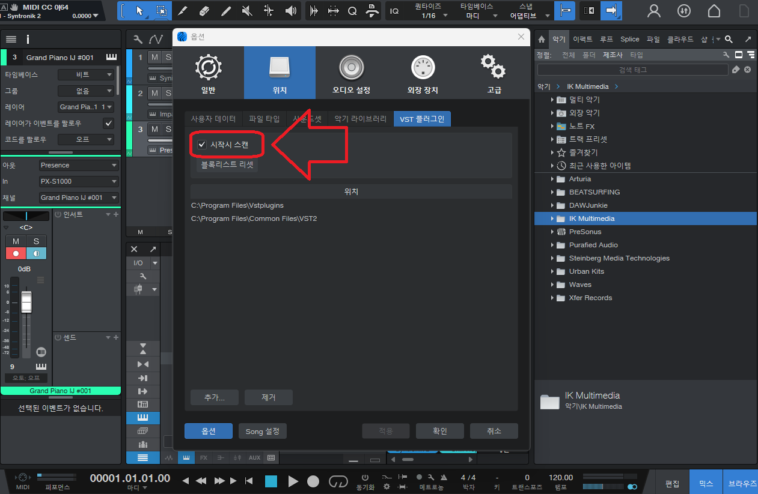
Task: Select the Arrow tool in the toolbar
Action: pos(139,11)
